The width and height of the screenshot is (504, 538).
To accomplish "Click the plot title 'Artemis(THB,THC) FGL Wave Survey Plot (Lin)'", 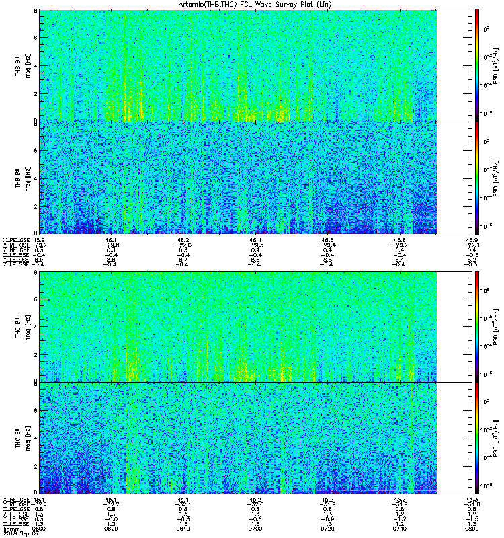I will pyautogui.click(x=255, y=5).
